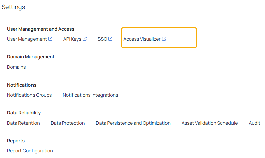Open Data Persistence and Optimization

(133, 123)
